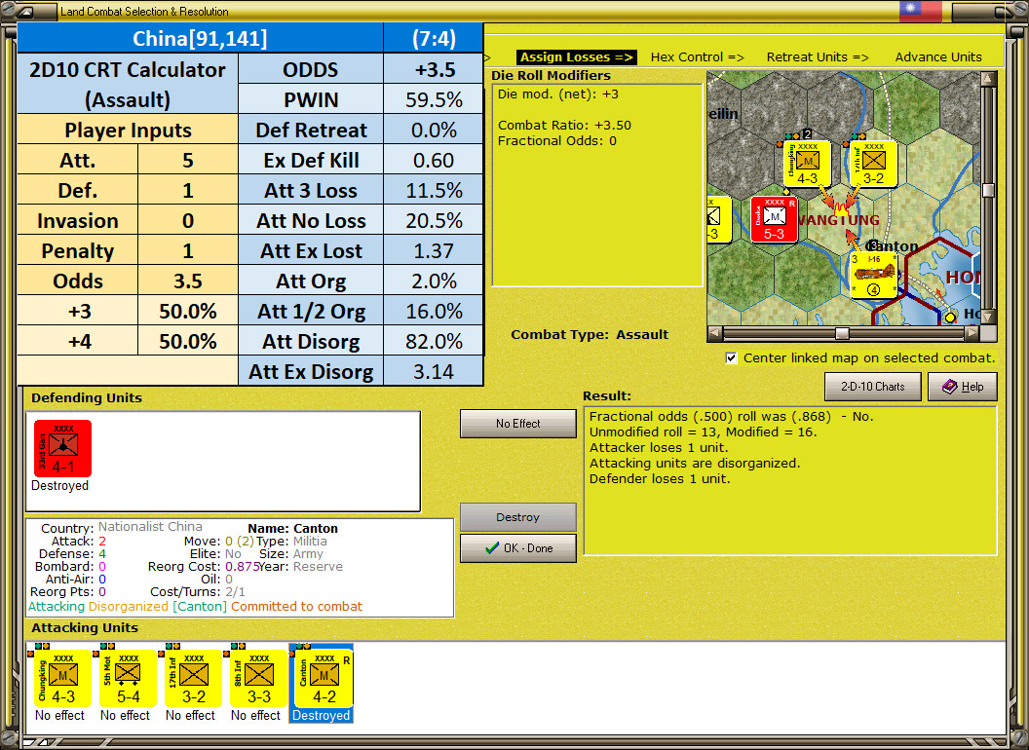Click the "Defender loses 1 unit." result line
Screen dimensions: 1029x750
660,479
